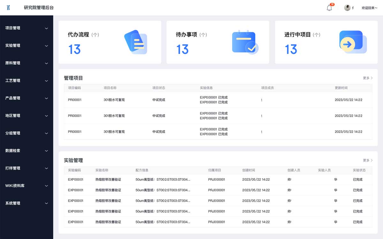Click the user avatar picture

347,8
